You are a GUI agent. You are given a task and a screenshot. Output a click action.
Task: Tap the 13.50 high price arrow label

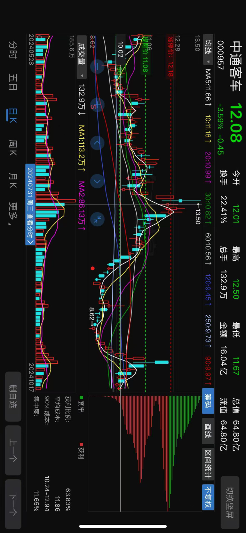pos(198,214)
